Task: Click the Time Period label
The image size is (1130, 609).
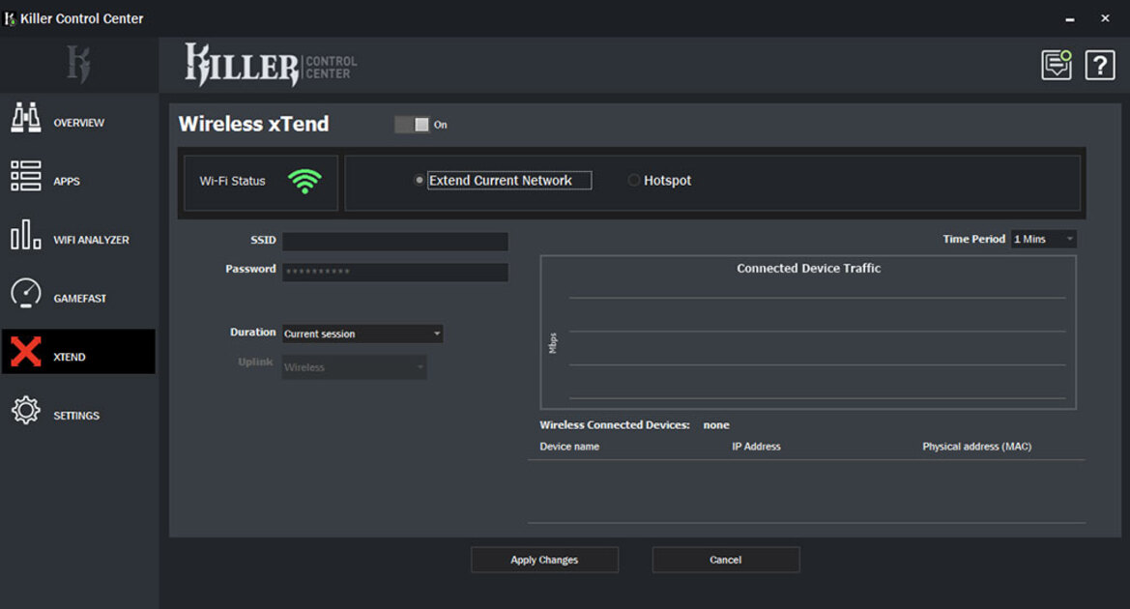Action: point(973,239)
